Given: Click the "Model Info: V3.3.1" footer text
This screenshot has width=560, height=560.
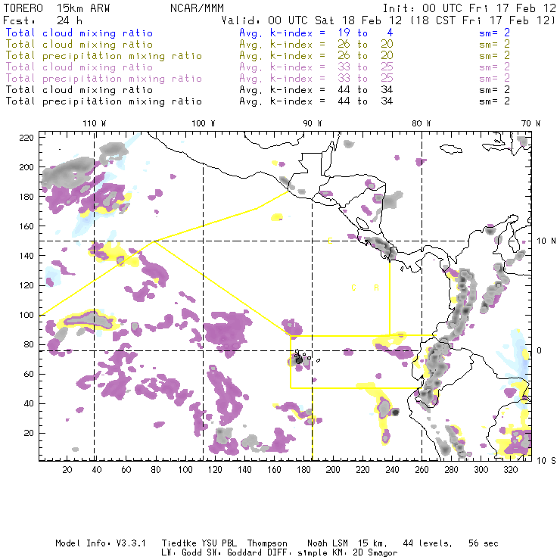Looking at the screenshot, I should (101, 543).
